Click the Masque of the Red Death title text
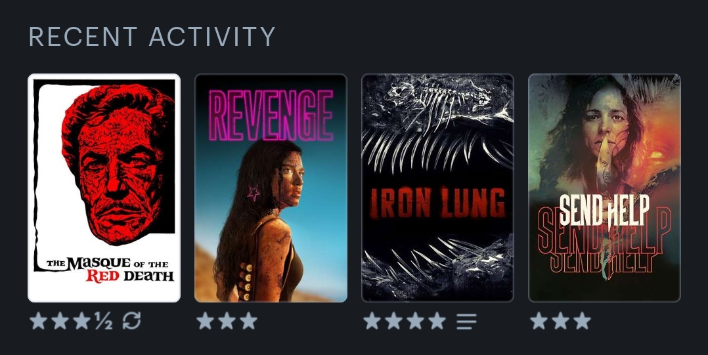The height and width of the screenshot is (355, 708). coord(110,270)
